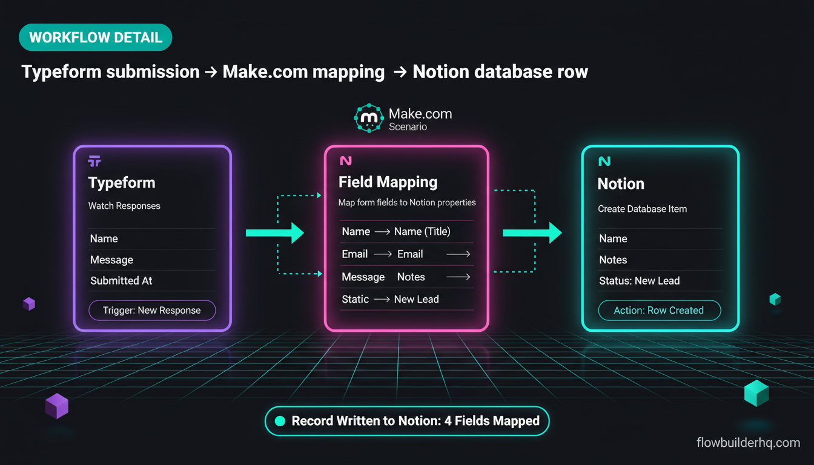Click the workflow title headline text

click(305, 72)
